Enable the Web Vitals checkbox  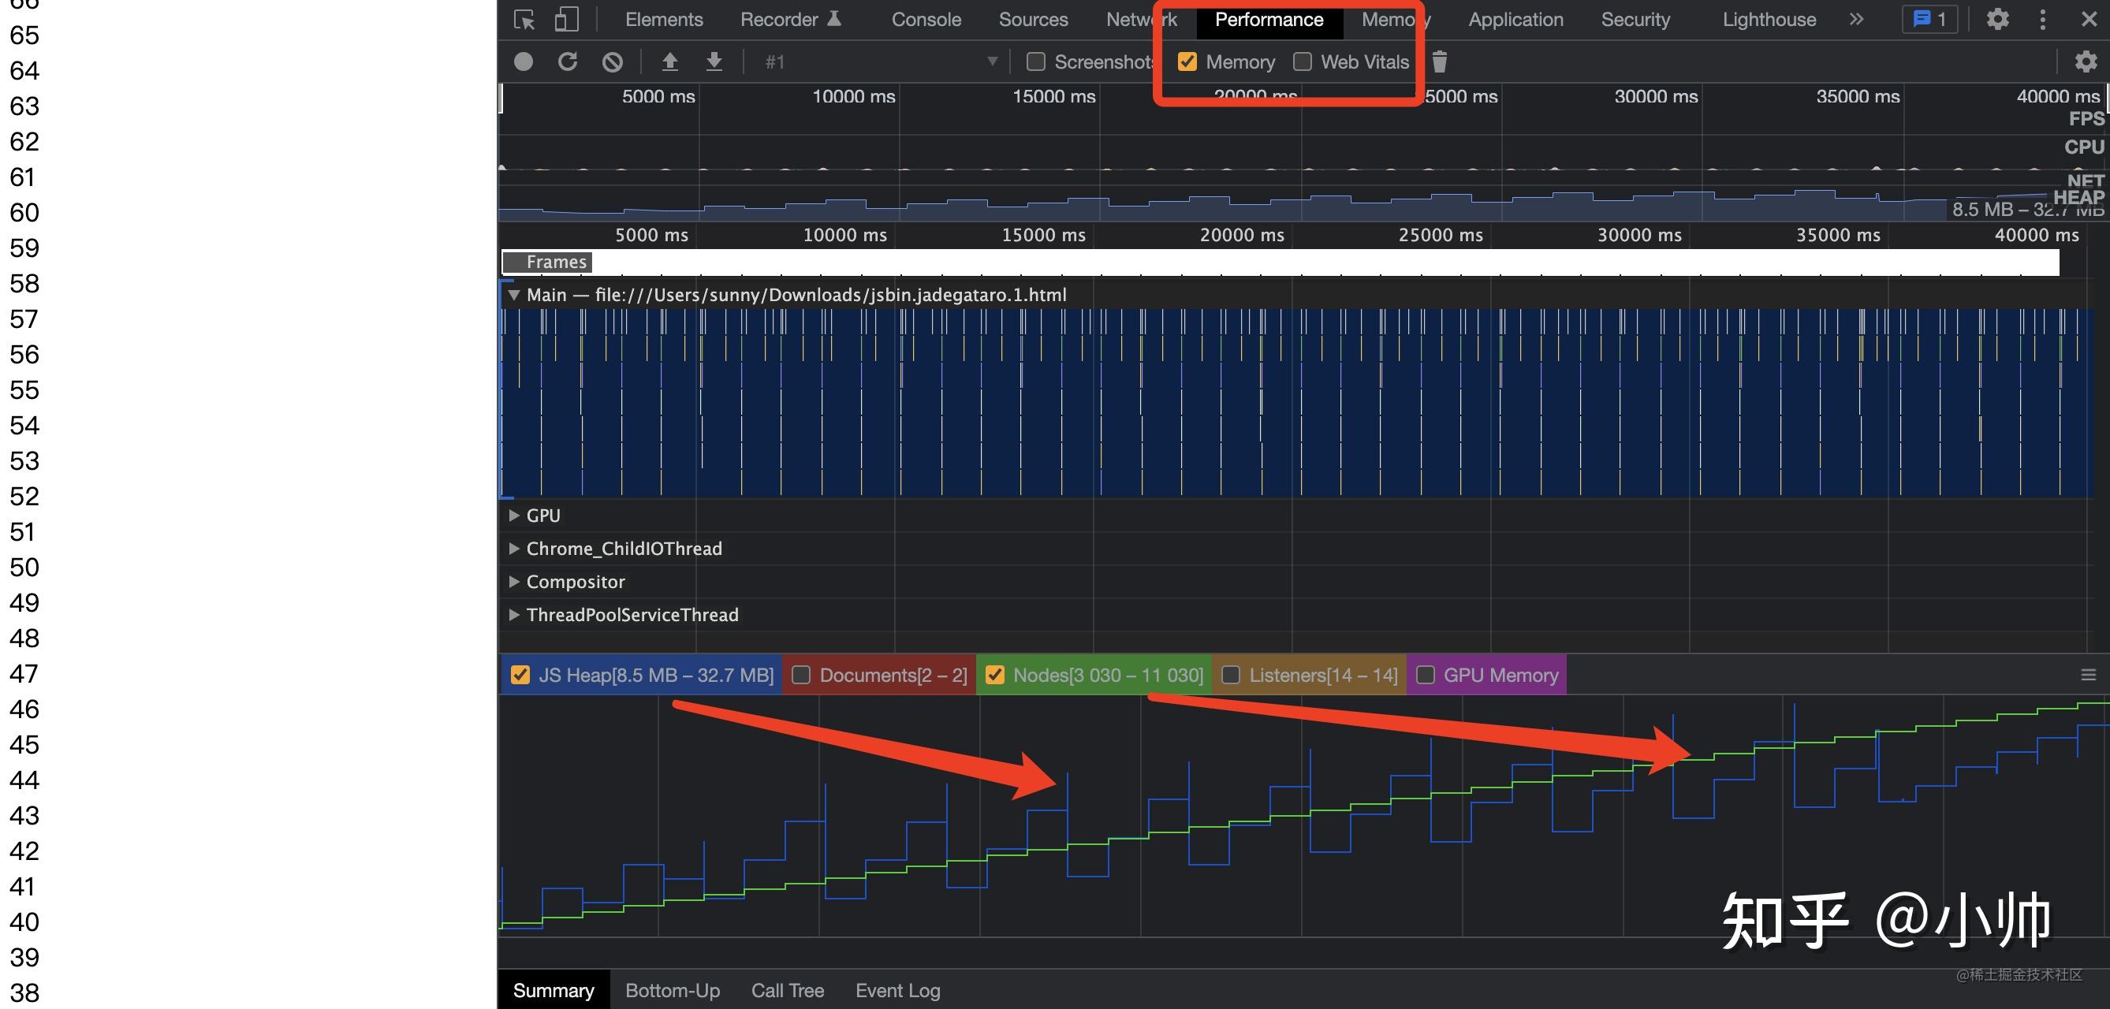(1303, 61)
